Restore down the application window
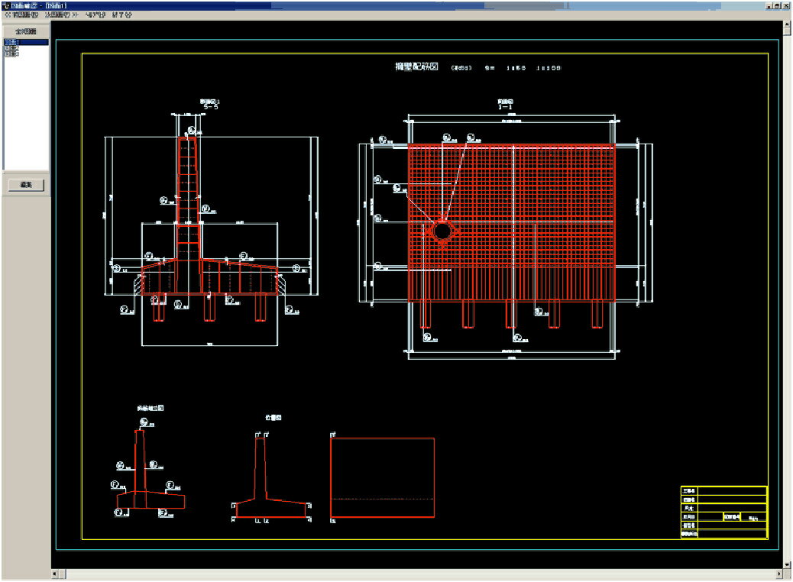This screenshot has height=582, width=793. click(778, 5)
